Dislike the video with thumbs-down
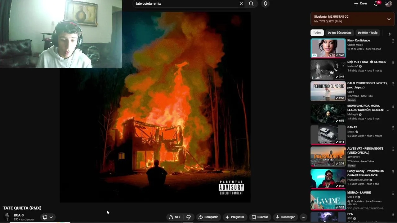The image size is (397, 223). (189, 217)
